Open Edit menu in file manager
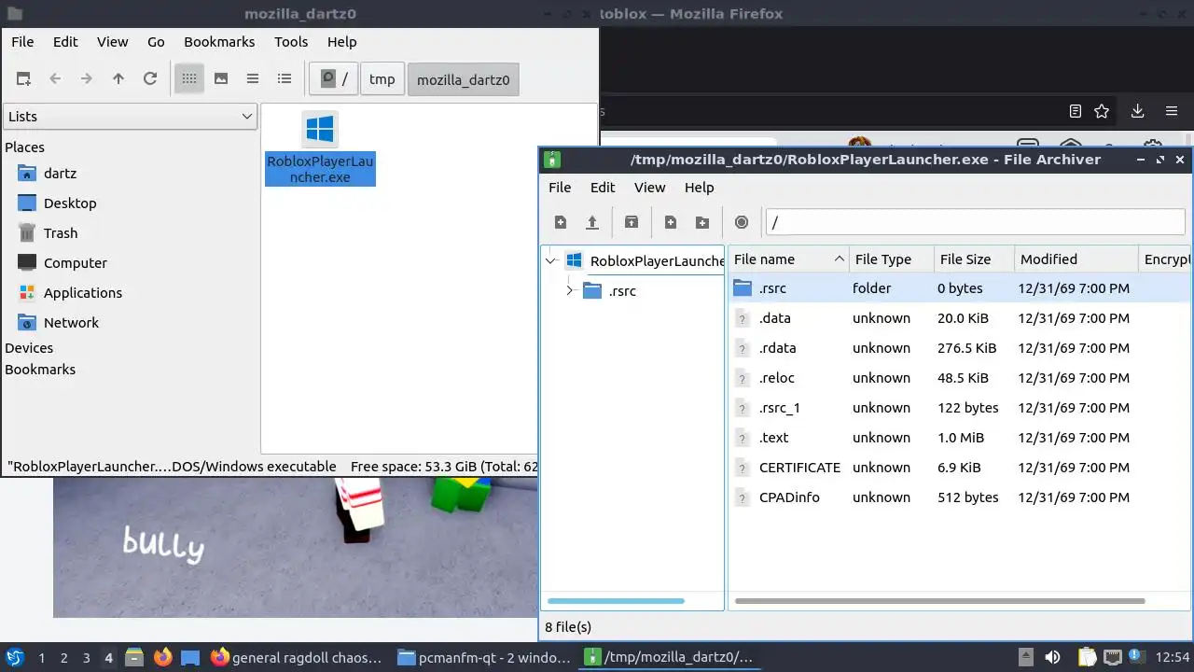Image resolution: width=1194 pixels, height=672 pixels. click(65, 42)
